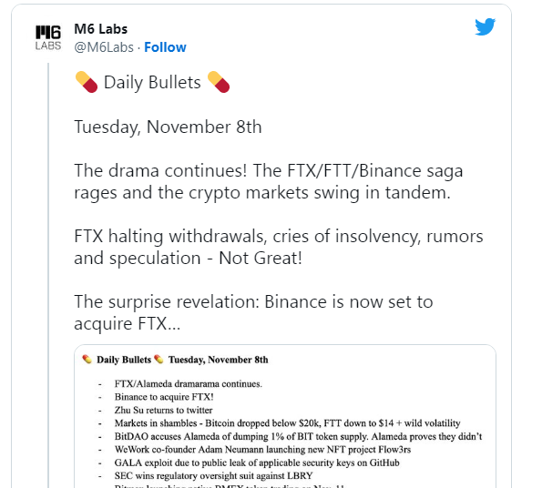This screenshot has height=488, width=542.
Task: Click the pill emoji before Daily Bullets heading
Action: click(87, 82)
